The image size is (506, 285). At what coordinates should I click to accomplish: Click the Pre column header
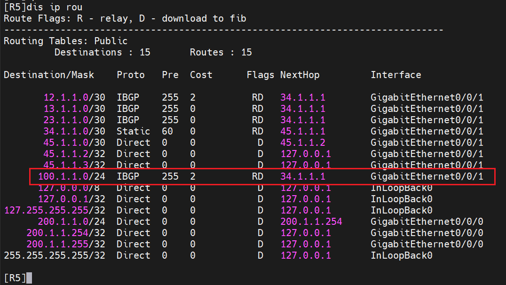point(170,75)
